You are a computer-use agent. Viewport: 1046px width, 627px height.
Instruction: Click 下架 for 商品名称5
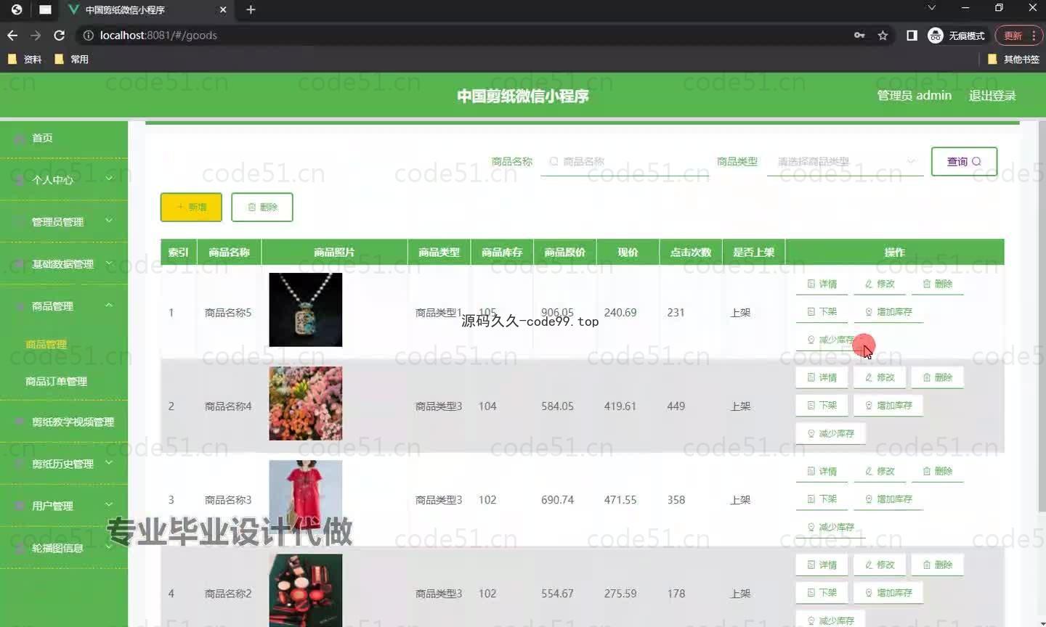tap(822, 311)
